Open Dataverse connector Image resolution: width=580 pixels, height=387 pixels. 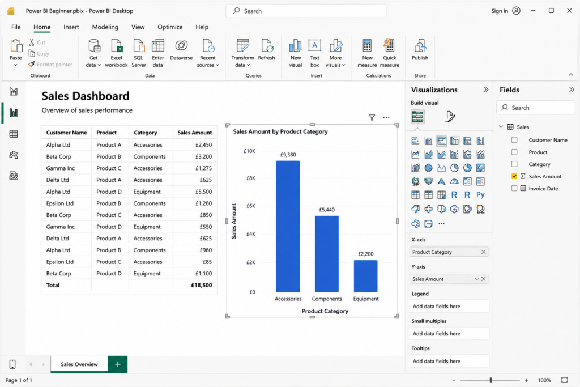tap(181, 50)
